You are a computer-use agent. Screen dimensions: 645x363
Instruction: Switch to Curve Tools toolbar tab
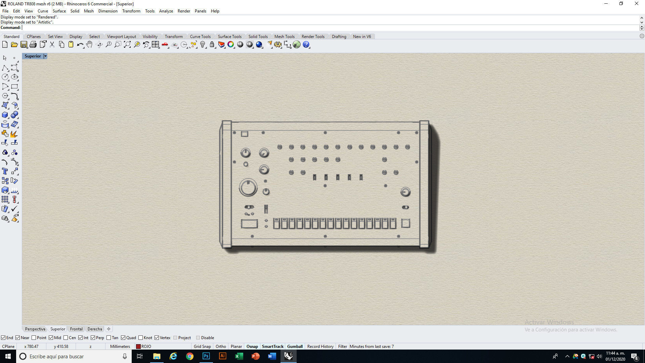[200, 37]
